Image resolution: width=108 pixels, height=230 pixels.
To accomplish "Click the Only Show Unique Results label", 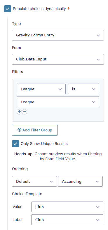I will coord(44,144).
